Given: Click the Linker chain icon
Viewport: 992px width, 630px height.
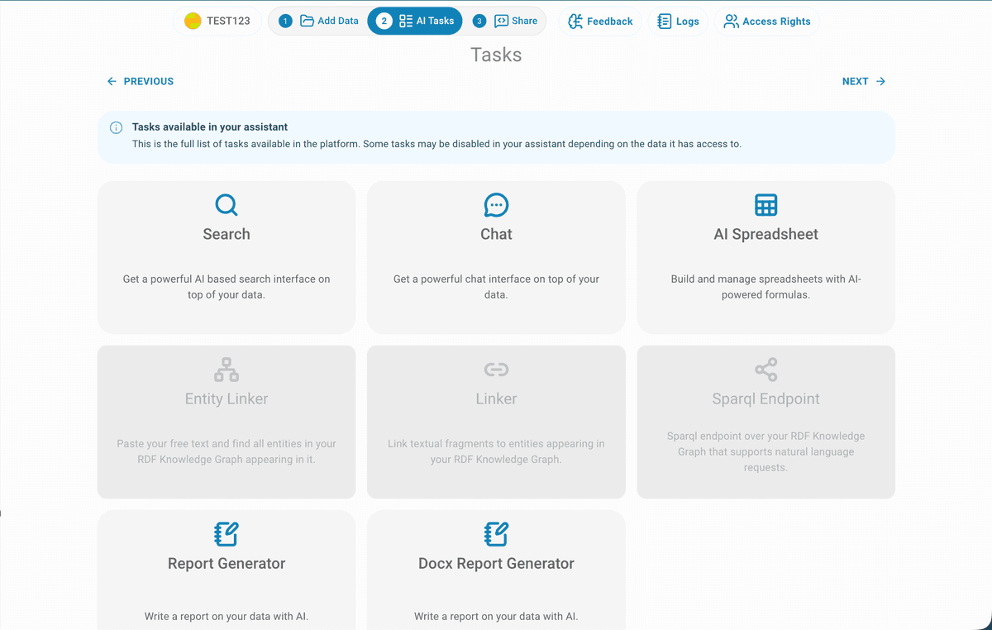Looking at the screenshot, I should point(496,370).
